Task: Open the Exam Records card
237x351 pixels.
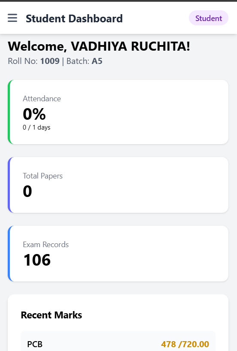Action: coord(118,254)
